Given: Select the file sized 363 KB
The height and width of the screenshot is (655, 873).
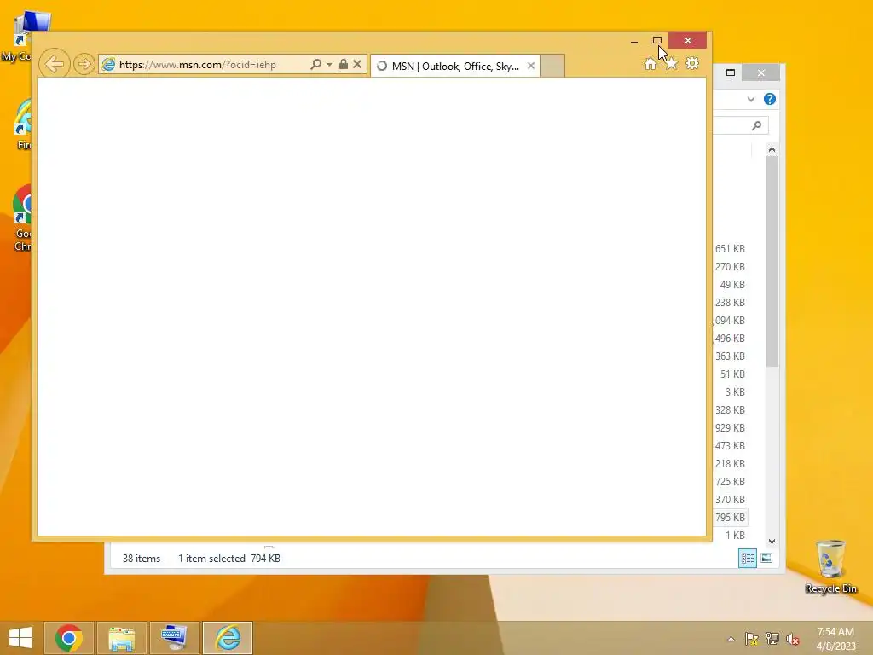Looking at the screenshot, I should coord(730,356).
